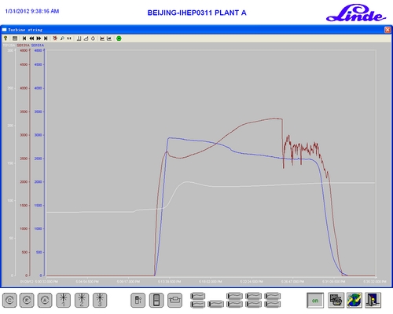Click the magnifier zoom tool
The image size is (393, 314).
(x=62, y=38)
